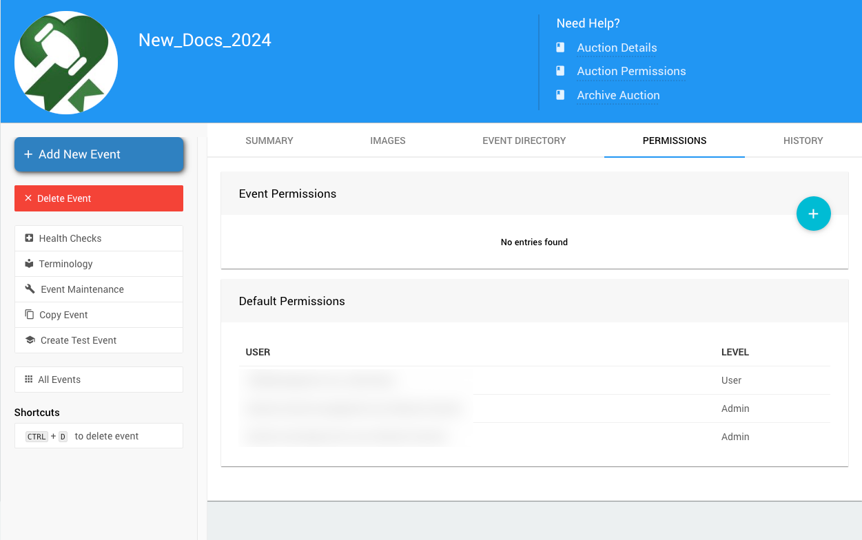Open the History tab
862x540 pixels.
[803, 141]
